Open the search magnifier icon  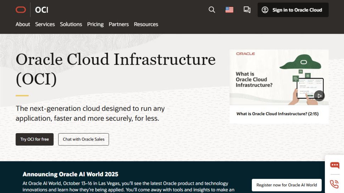(212, 10)
